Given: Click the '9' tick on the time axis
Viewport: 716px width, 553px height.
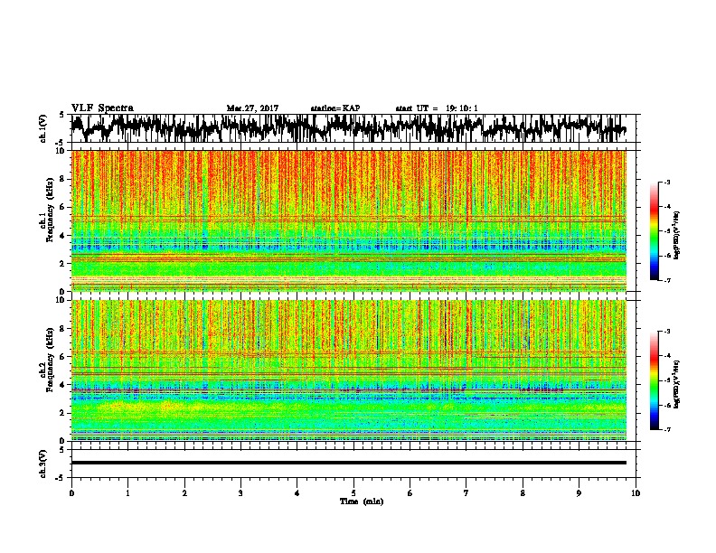Looking at the screenshot, I should [x=579, y=493].
